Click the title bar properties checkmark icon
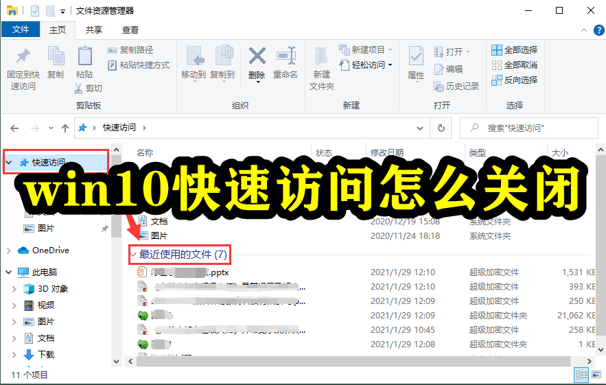The height and width of the screenshot is (385, 606). [35, 11]
